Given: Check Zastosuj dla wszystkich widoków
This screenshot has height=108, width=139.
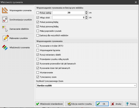Looking at the screenshot, I should pyautogui.click(x=38, y=35).
